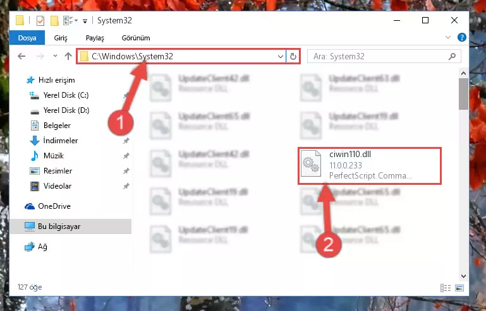Screen dimensions: 486x311
Task: Click the back navigation arrow
Action: (21, 56)
